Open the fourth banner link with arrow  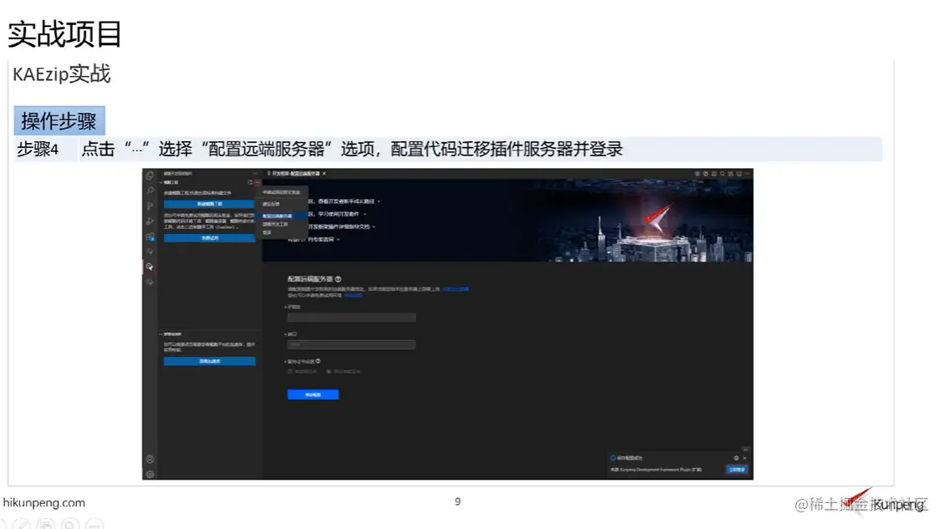click(x=314, y=240)
